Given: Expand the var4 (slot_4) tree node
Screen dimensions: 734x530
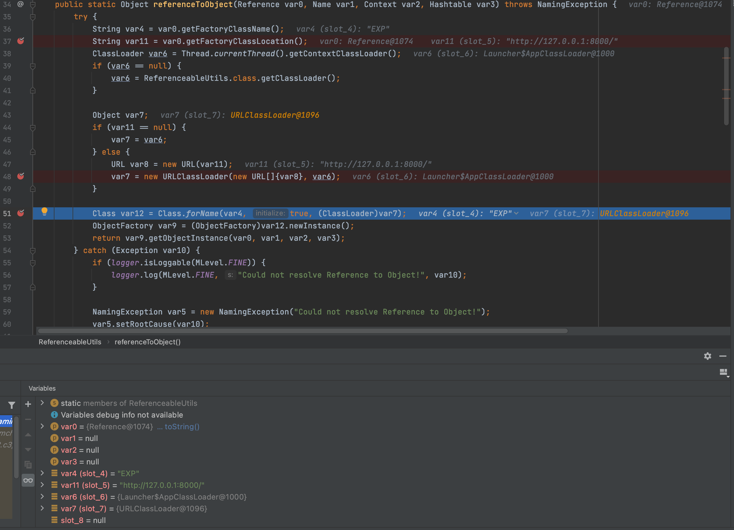Looking at the screenshot, I should coord(42,473).
